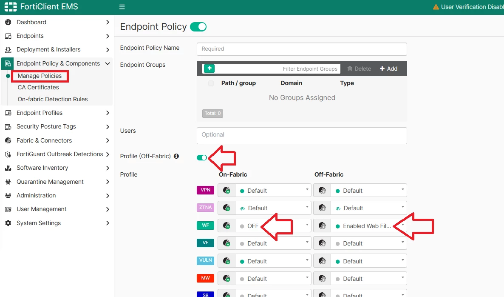Toggle the Profile (Off-Fabric) switch
504x297 pixels.
pyautogui.click(x=202, y=157)
